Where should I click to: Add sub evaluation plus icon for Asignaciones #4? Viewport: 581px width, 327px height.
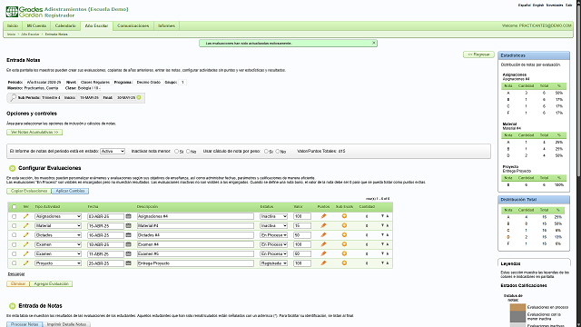coord(344,216)
